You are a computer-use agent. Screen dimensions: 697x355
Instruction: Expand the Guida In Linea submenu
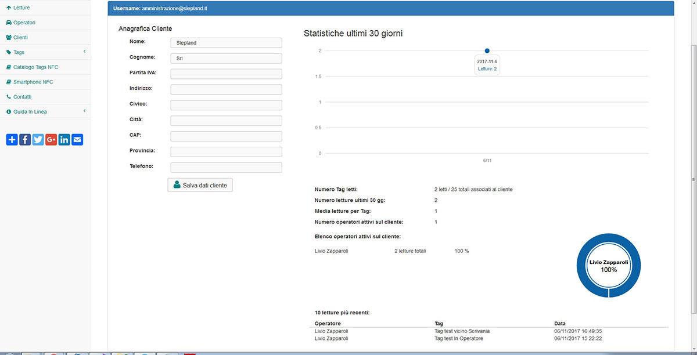pyautogui.click(x=84, y=111)
